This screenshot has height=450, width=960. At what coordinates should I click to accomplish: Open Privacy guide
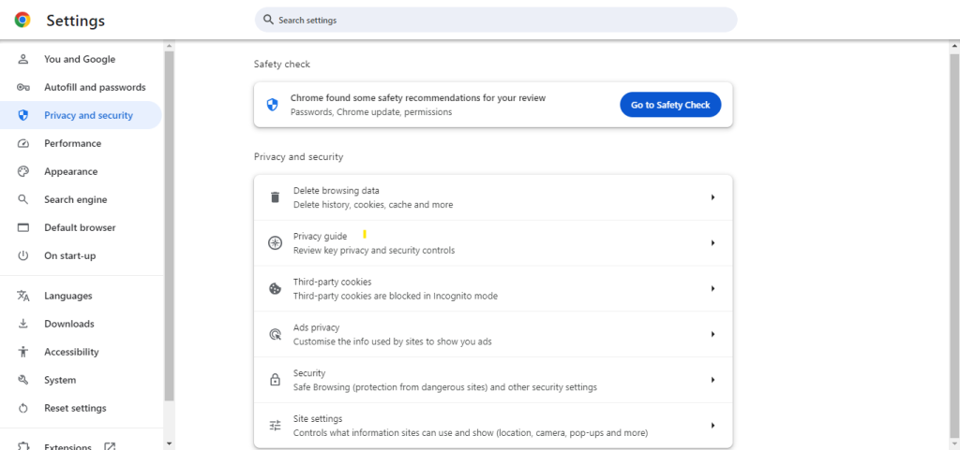493,243
